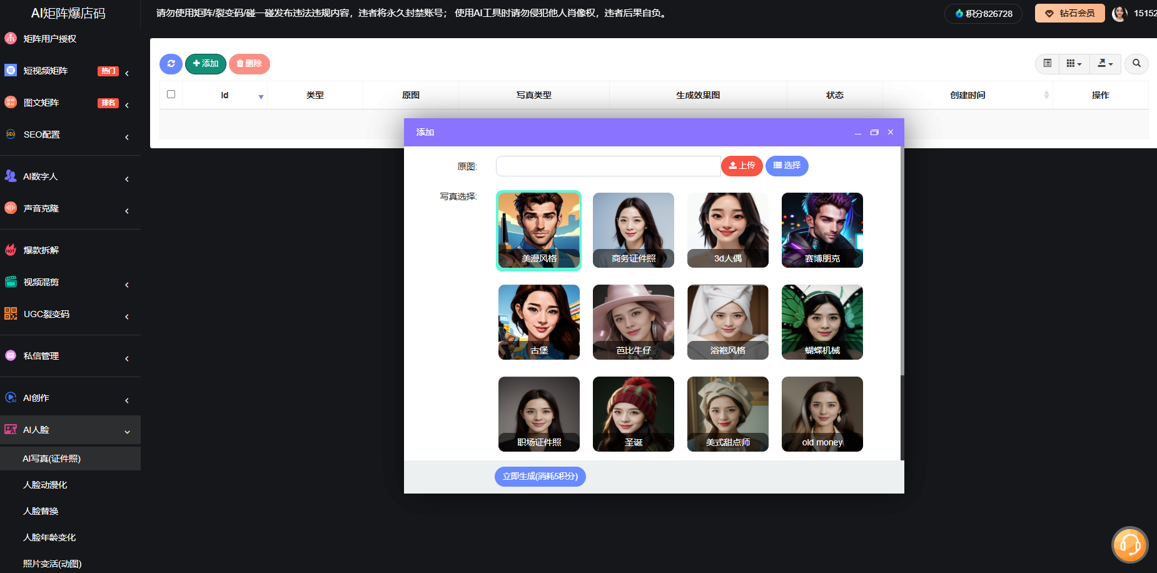Click the 积分826728 points badge
The width and height of the screenshot is (1157, 573).
983,14
